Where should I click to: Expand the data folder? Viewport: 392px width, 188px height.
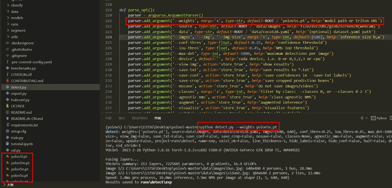pos(7,11)
